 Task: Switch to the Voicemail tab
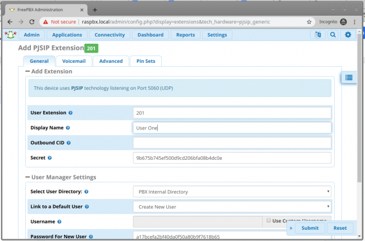click(73, 61)
